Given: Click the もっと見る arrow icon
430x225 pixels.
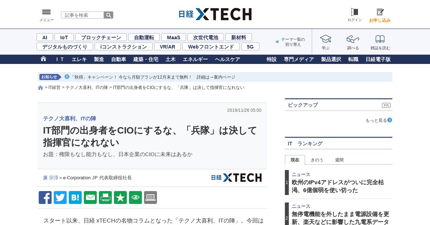Looking at the screenshot, I should tap(390, 120).
